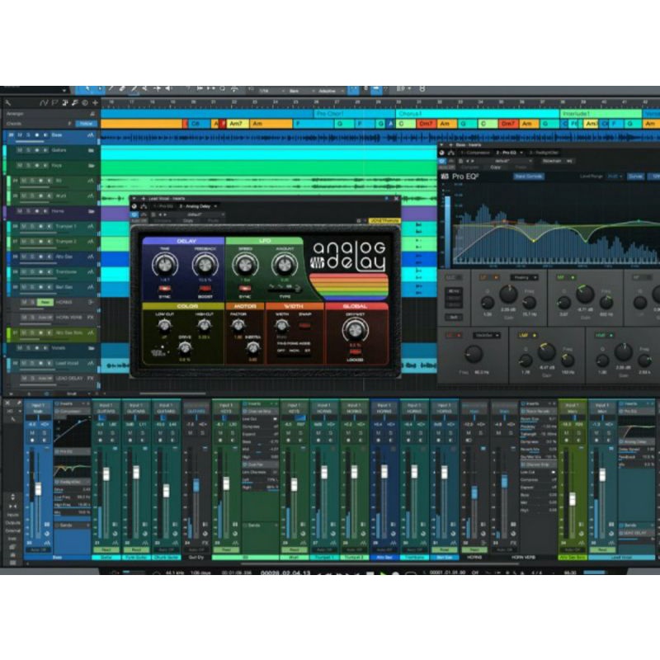Click the Dm7 chord block after Chorus1
This screenshot has width=660, height=660.
426,124
